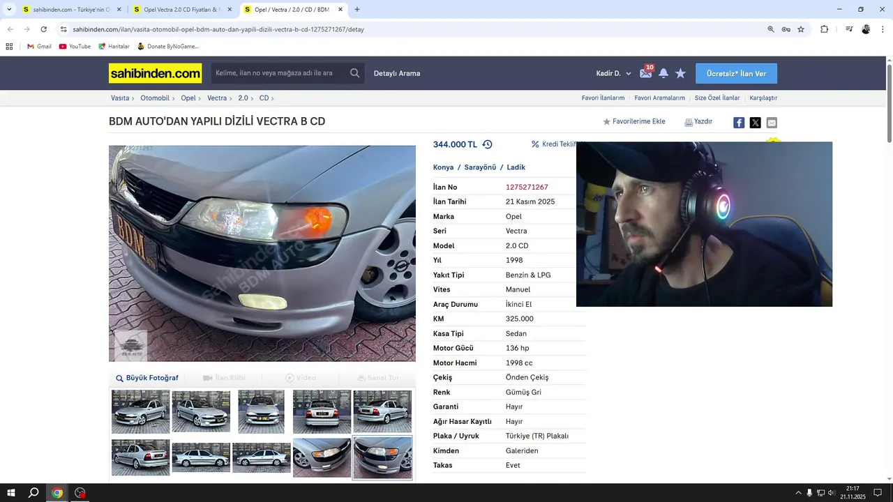Click listing number 1275271267
Viewport: 893px width, 502px height.
click(x=527, y=187)
